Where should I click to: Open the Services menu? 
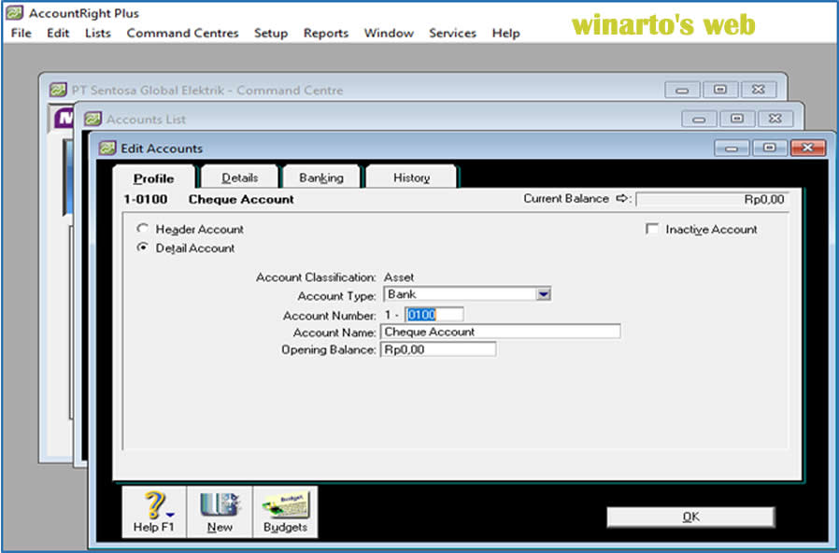(x=452, y=33)
